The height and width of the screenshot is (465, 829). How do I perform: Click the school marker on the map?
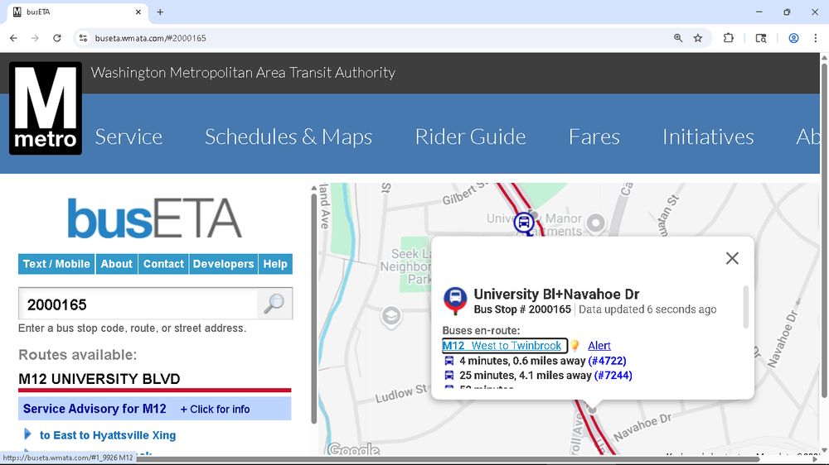pyautogui.click(x=391, y=317)
